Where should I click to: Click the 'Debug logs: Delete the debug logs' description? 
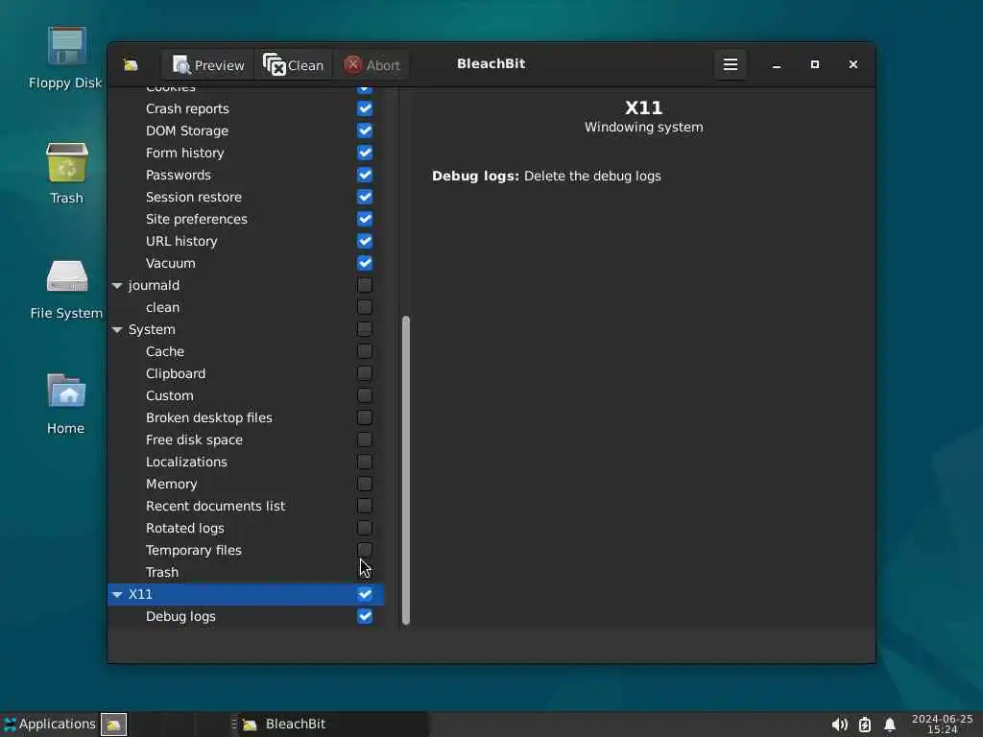pos(546,177)
